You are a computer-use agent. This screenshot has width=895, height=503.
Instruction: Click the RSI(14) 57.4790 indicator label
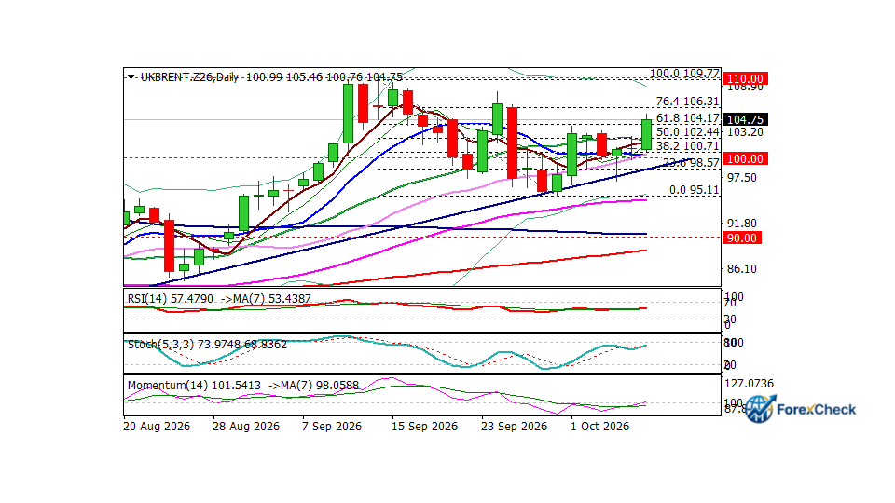point(170,299)
